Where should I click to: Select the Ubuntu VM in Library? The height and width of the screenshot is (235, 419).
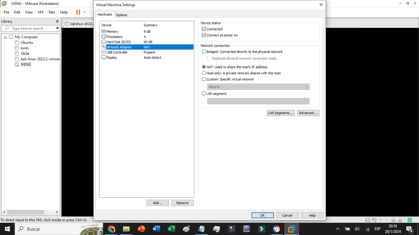[x=27, y=43]
